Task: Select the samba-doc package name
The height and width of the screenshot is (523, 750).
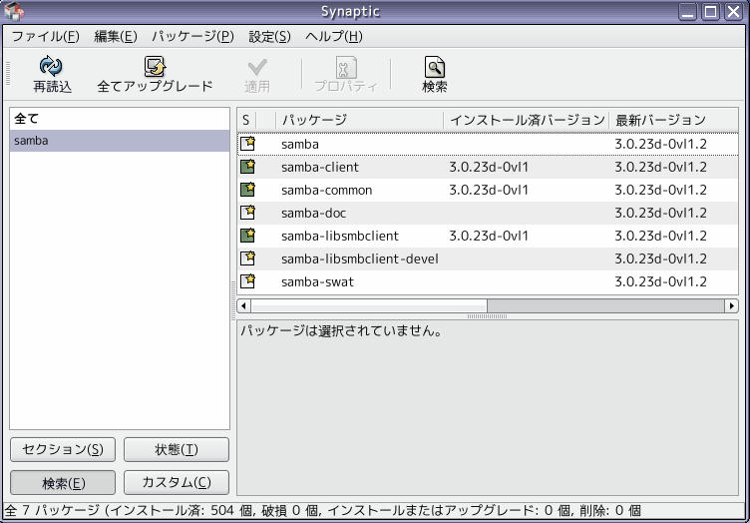Action: (314, 213)
